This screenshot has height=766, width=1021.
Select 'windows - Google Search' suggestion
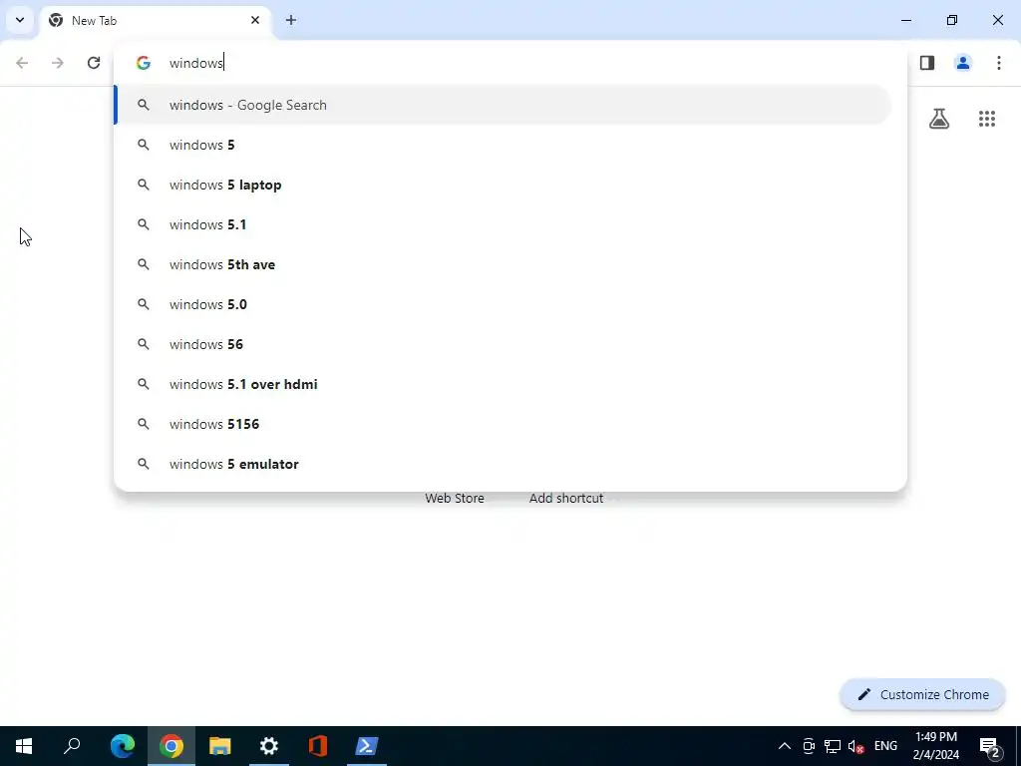click(x=503, y=105)
